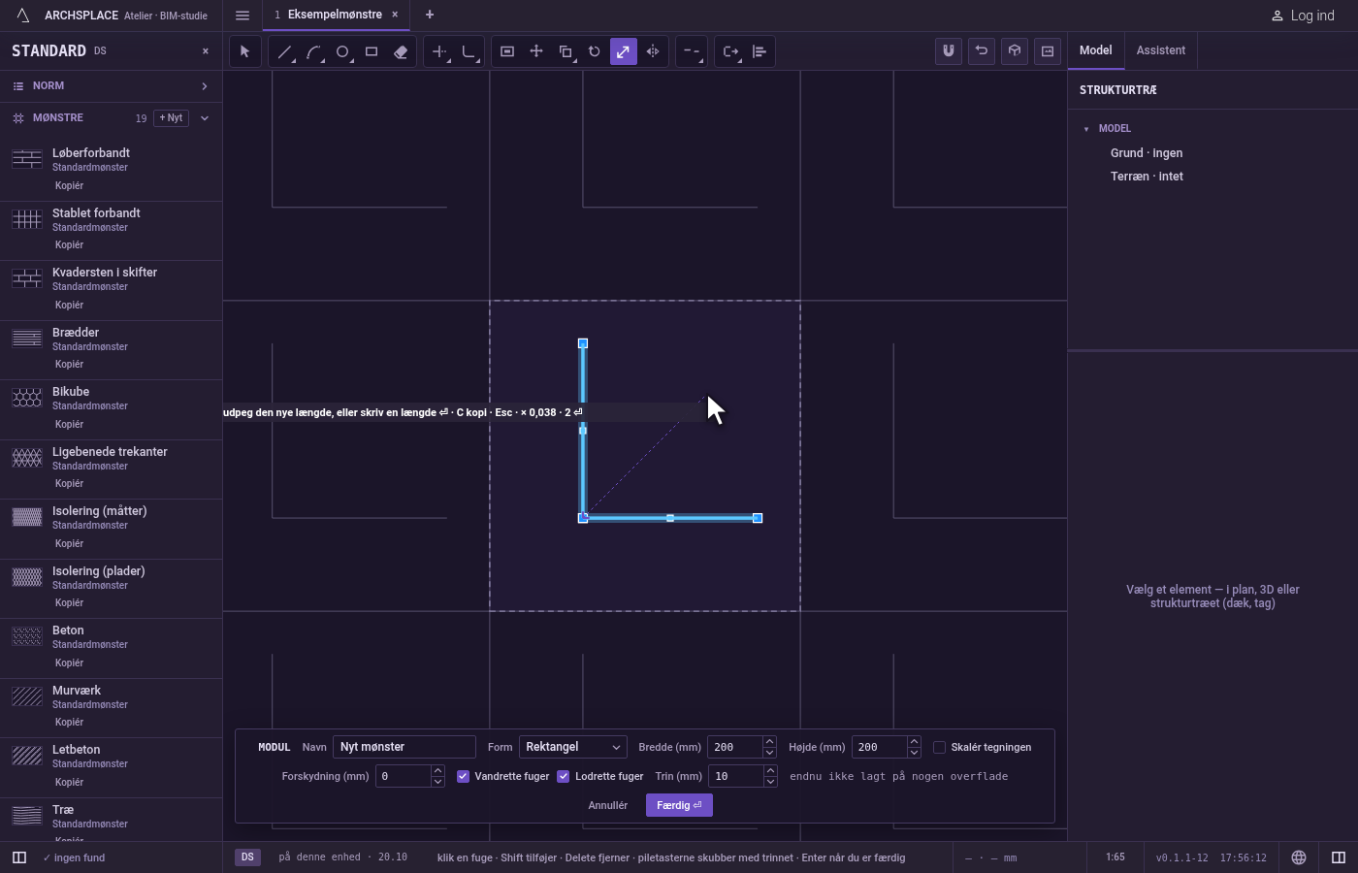Uncheck the Vandrette fuger checkbox
The width and height of the screenshot is (1358, 873).
point(463,776)
